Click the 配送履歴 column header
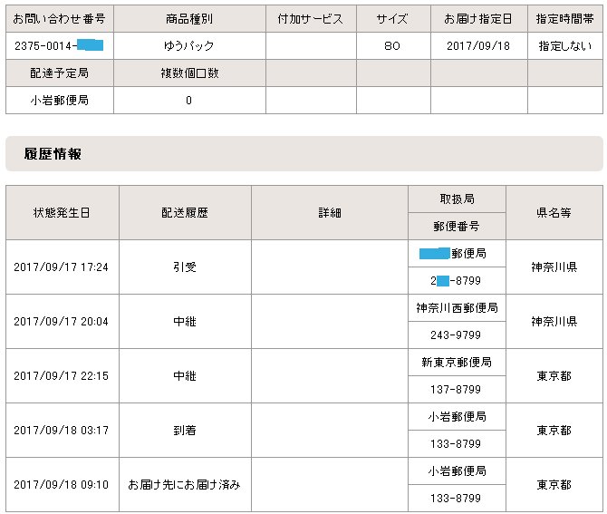Viewport: 607px width, 514px height. point(185,213)
